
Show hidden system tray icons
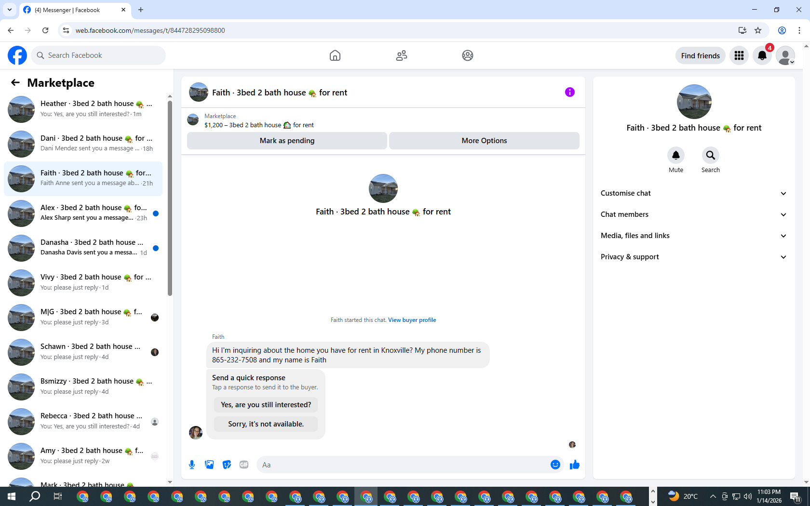pos(713,496)
